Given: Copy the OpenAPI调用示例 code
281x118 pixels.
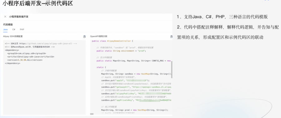Looking at the screenshot, I should point(171,37).
